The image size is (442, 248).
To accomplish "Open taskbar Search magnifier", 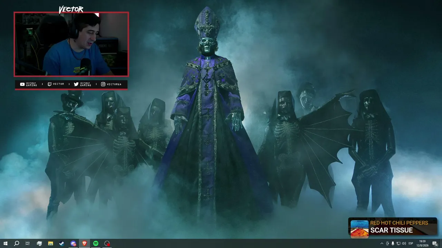I will (16, 244).
